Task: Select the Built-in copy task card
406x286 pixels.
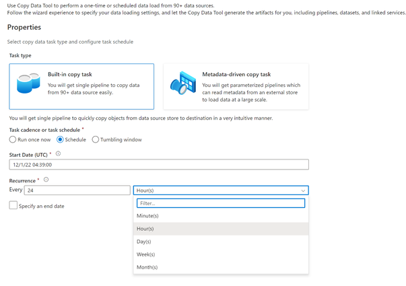Action: tap(81, 86)
